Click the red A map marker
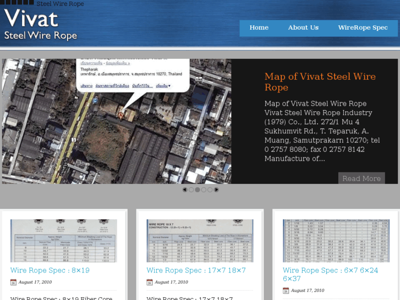This screenshot has width=400, height=300. click(120, 116)
